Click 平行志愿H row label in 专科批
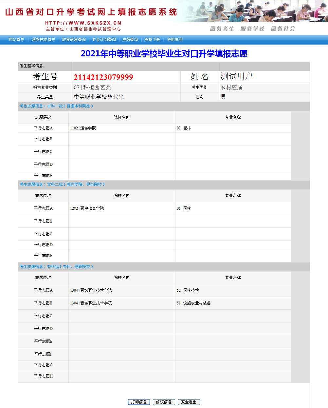The image size is (328, 408). click(x=44, y=376)
